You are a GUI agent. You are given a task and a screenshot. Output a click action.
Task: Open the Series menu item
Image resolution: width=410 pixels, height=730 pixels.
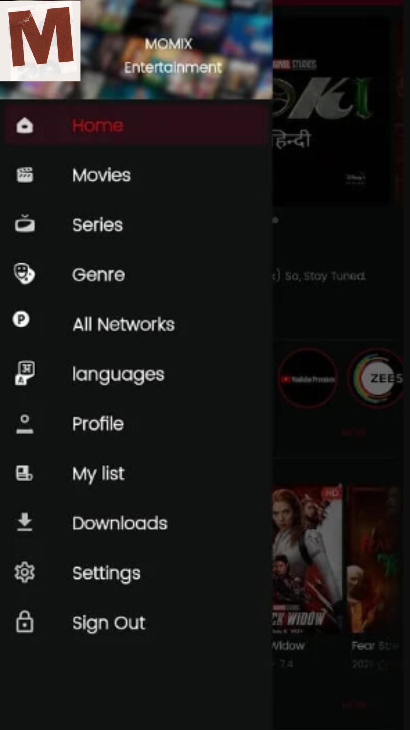(136, 225)
